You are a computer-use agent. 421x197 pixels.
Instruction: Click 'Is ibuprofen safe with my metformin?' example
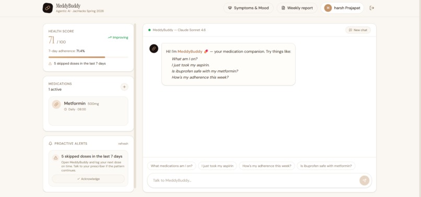205,71
